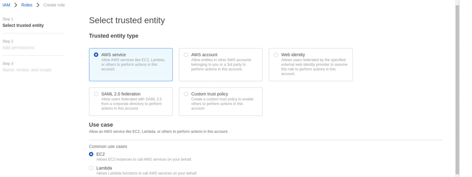This screenshot has width=472, height=177.
Task: Select Custom trust policy radio button
Action: pos(186,94)
